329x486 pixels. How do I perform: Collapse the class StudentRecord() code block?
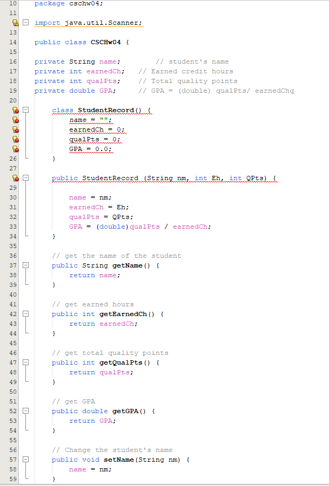point(26,110)
